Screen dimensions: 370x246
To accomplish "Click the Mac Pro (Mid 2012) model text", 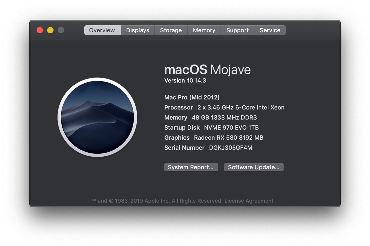I will point(192,97).
